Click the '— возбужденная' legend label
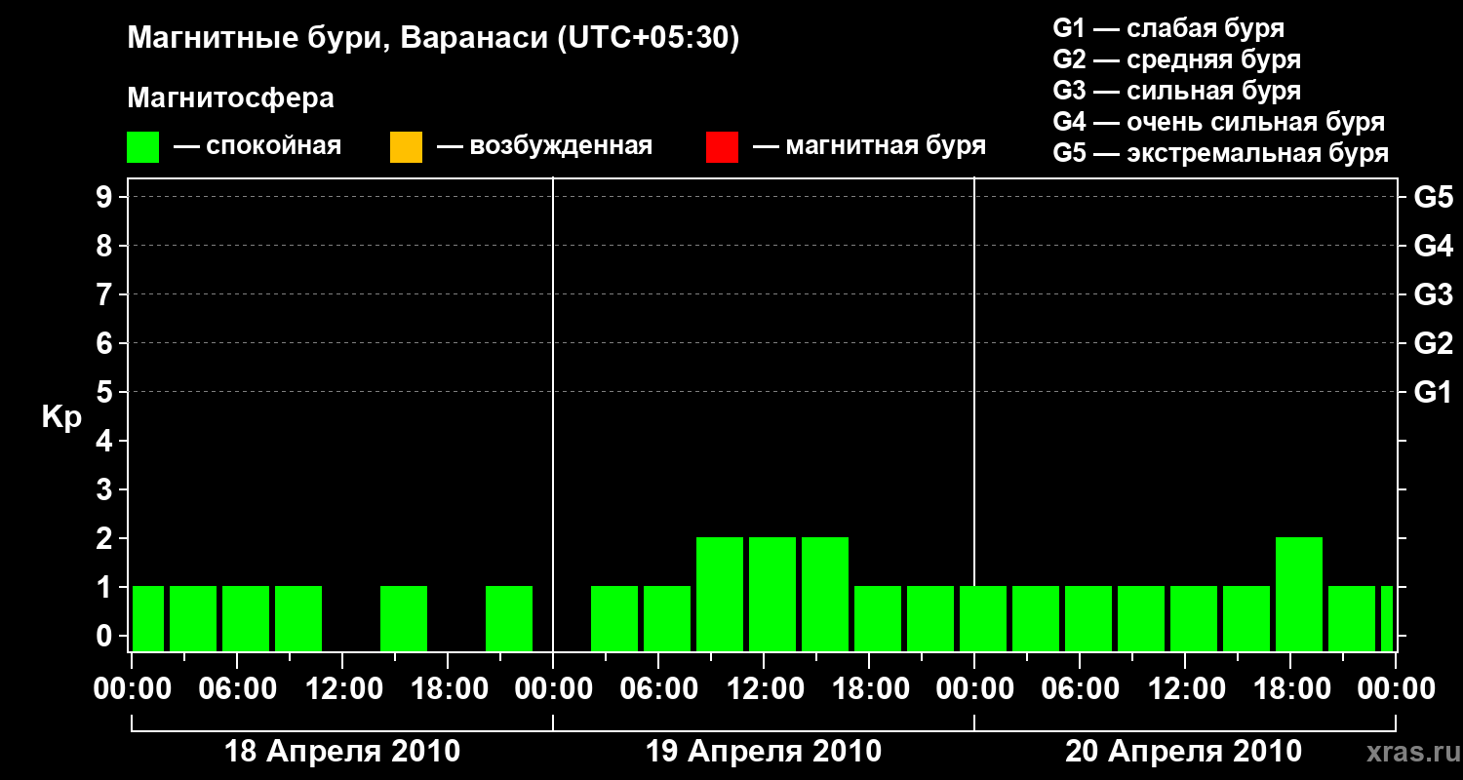Viewport: 1463px width, 780px height. (x=544, y=146)
